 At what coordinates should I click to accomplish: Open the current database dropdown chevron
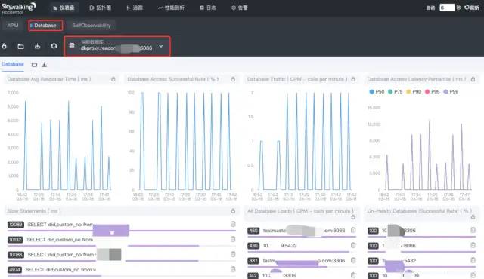click(x=161, y=47)
